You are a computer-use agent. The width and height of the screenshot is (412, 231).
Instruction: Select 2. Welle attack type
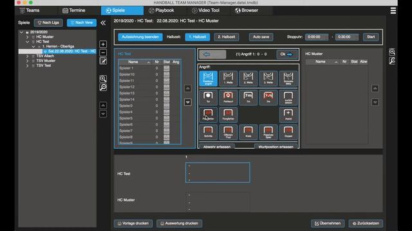point(248,78)
